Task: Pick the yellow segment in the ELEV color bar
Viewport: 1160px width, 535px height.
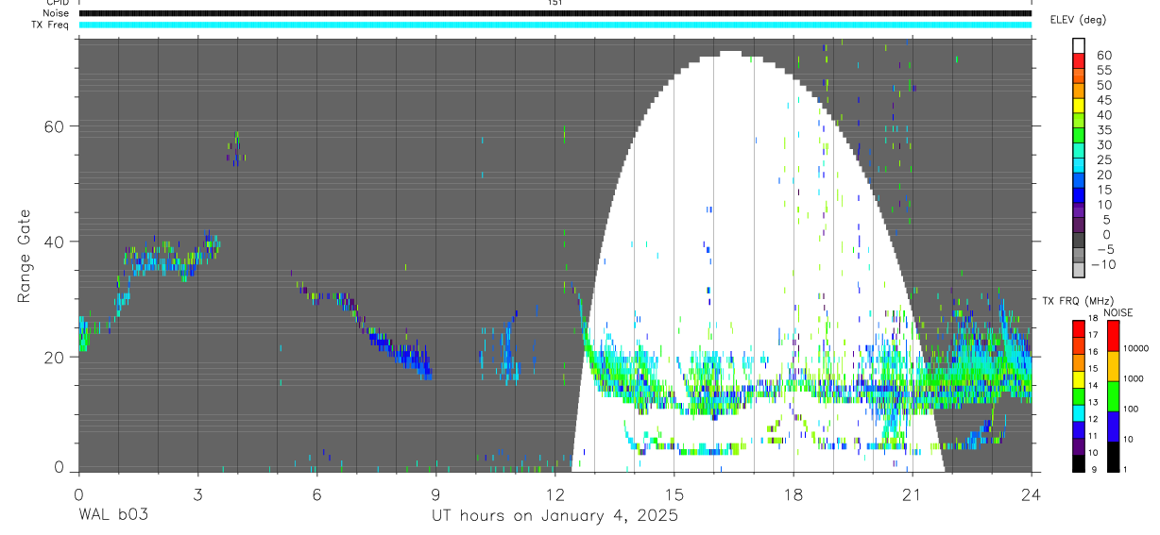Action: pyautogui.click(x=1079, y=106)
